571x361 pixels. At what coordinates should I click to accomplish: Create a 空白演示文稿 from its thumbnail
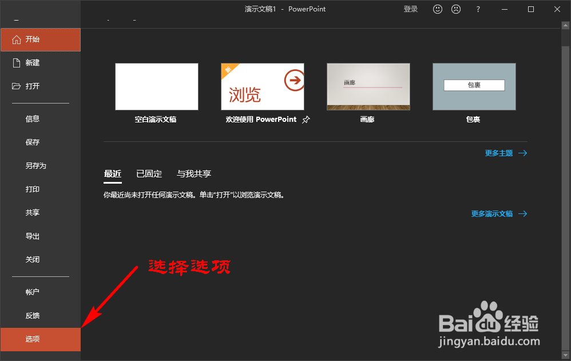pyautogui.click(x=157, y=87)
